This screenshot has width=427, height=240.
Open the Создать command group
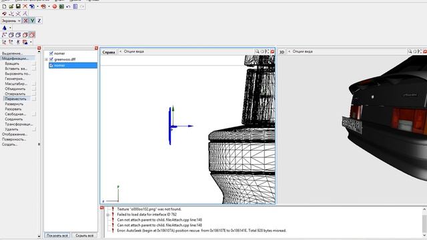point(9,145)
